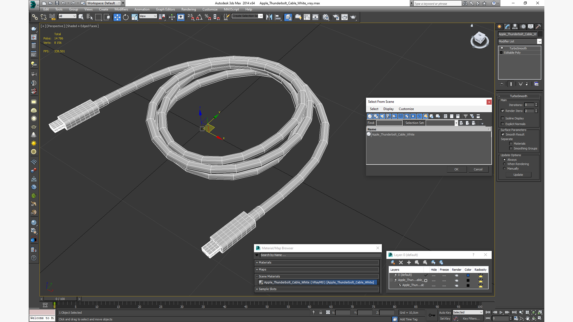Click the time slider handle 0 / 100
573x322 pixels.
click(x=60, y=299)
